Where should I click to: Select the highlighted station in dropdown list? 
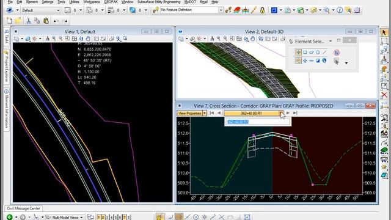tap(238, 122)
